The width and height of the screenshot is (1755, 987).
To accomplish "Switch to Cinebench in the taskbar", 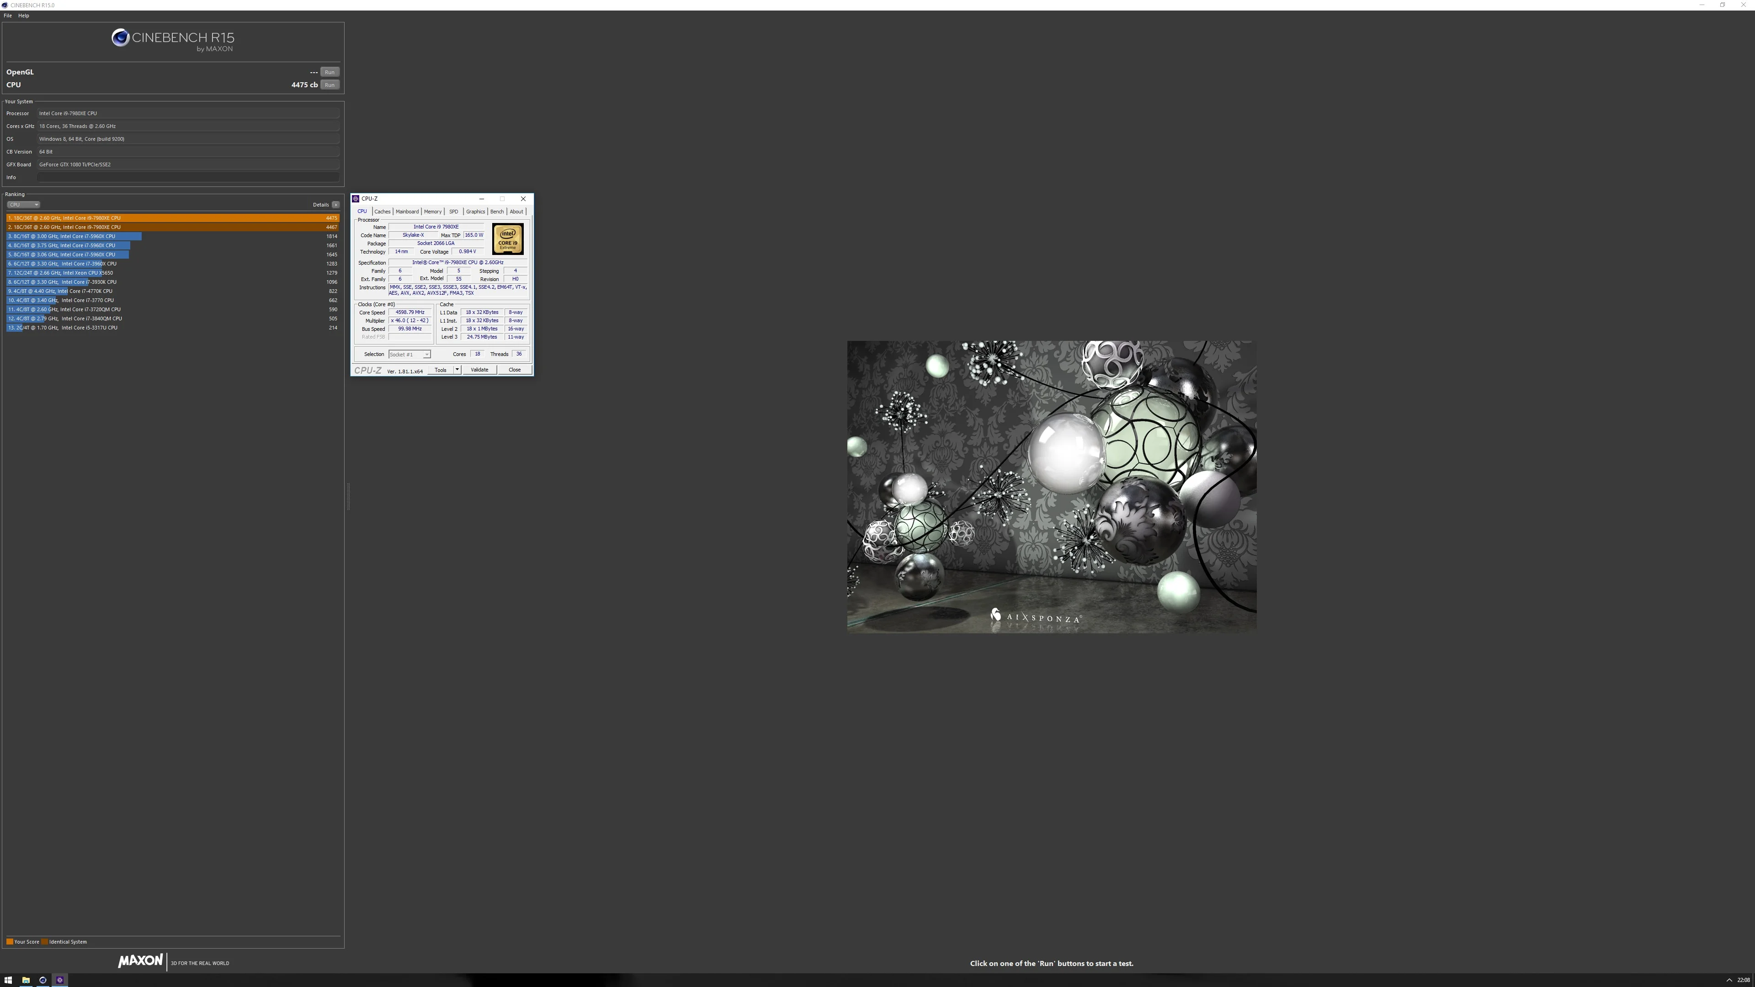I will (x=43, y=980).
